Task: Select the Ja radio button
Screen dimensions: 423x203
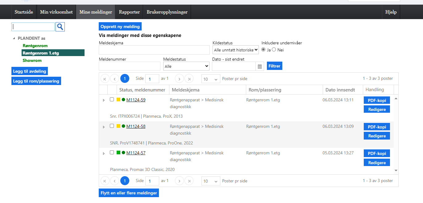Action: tap(263, 50)
